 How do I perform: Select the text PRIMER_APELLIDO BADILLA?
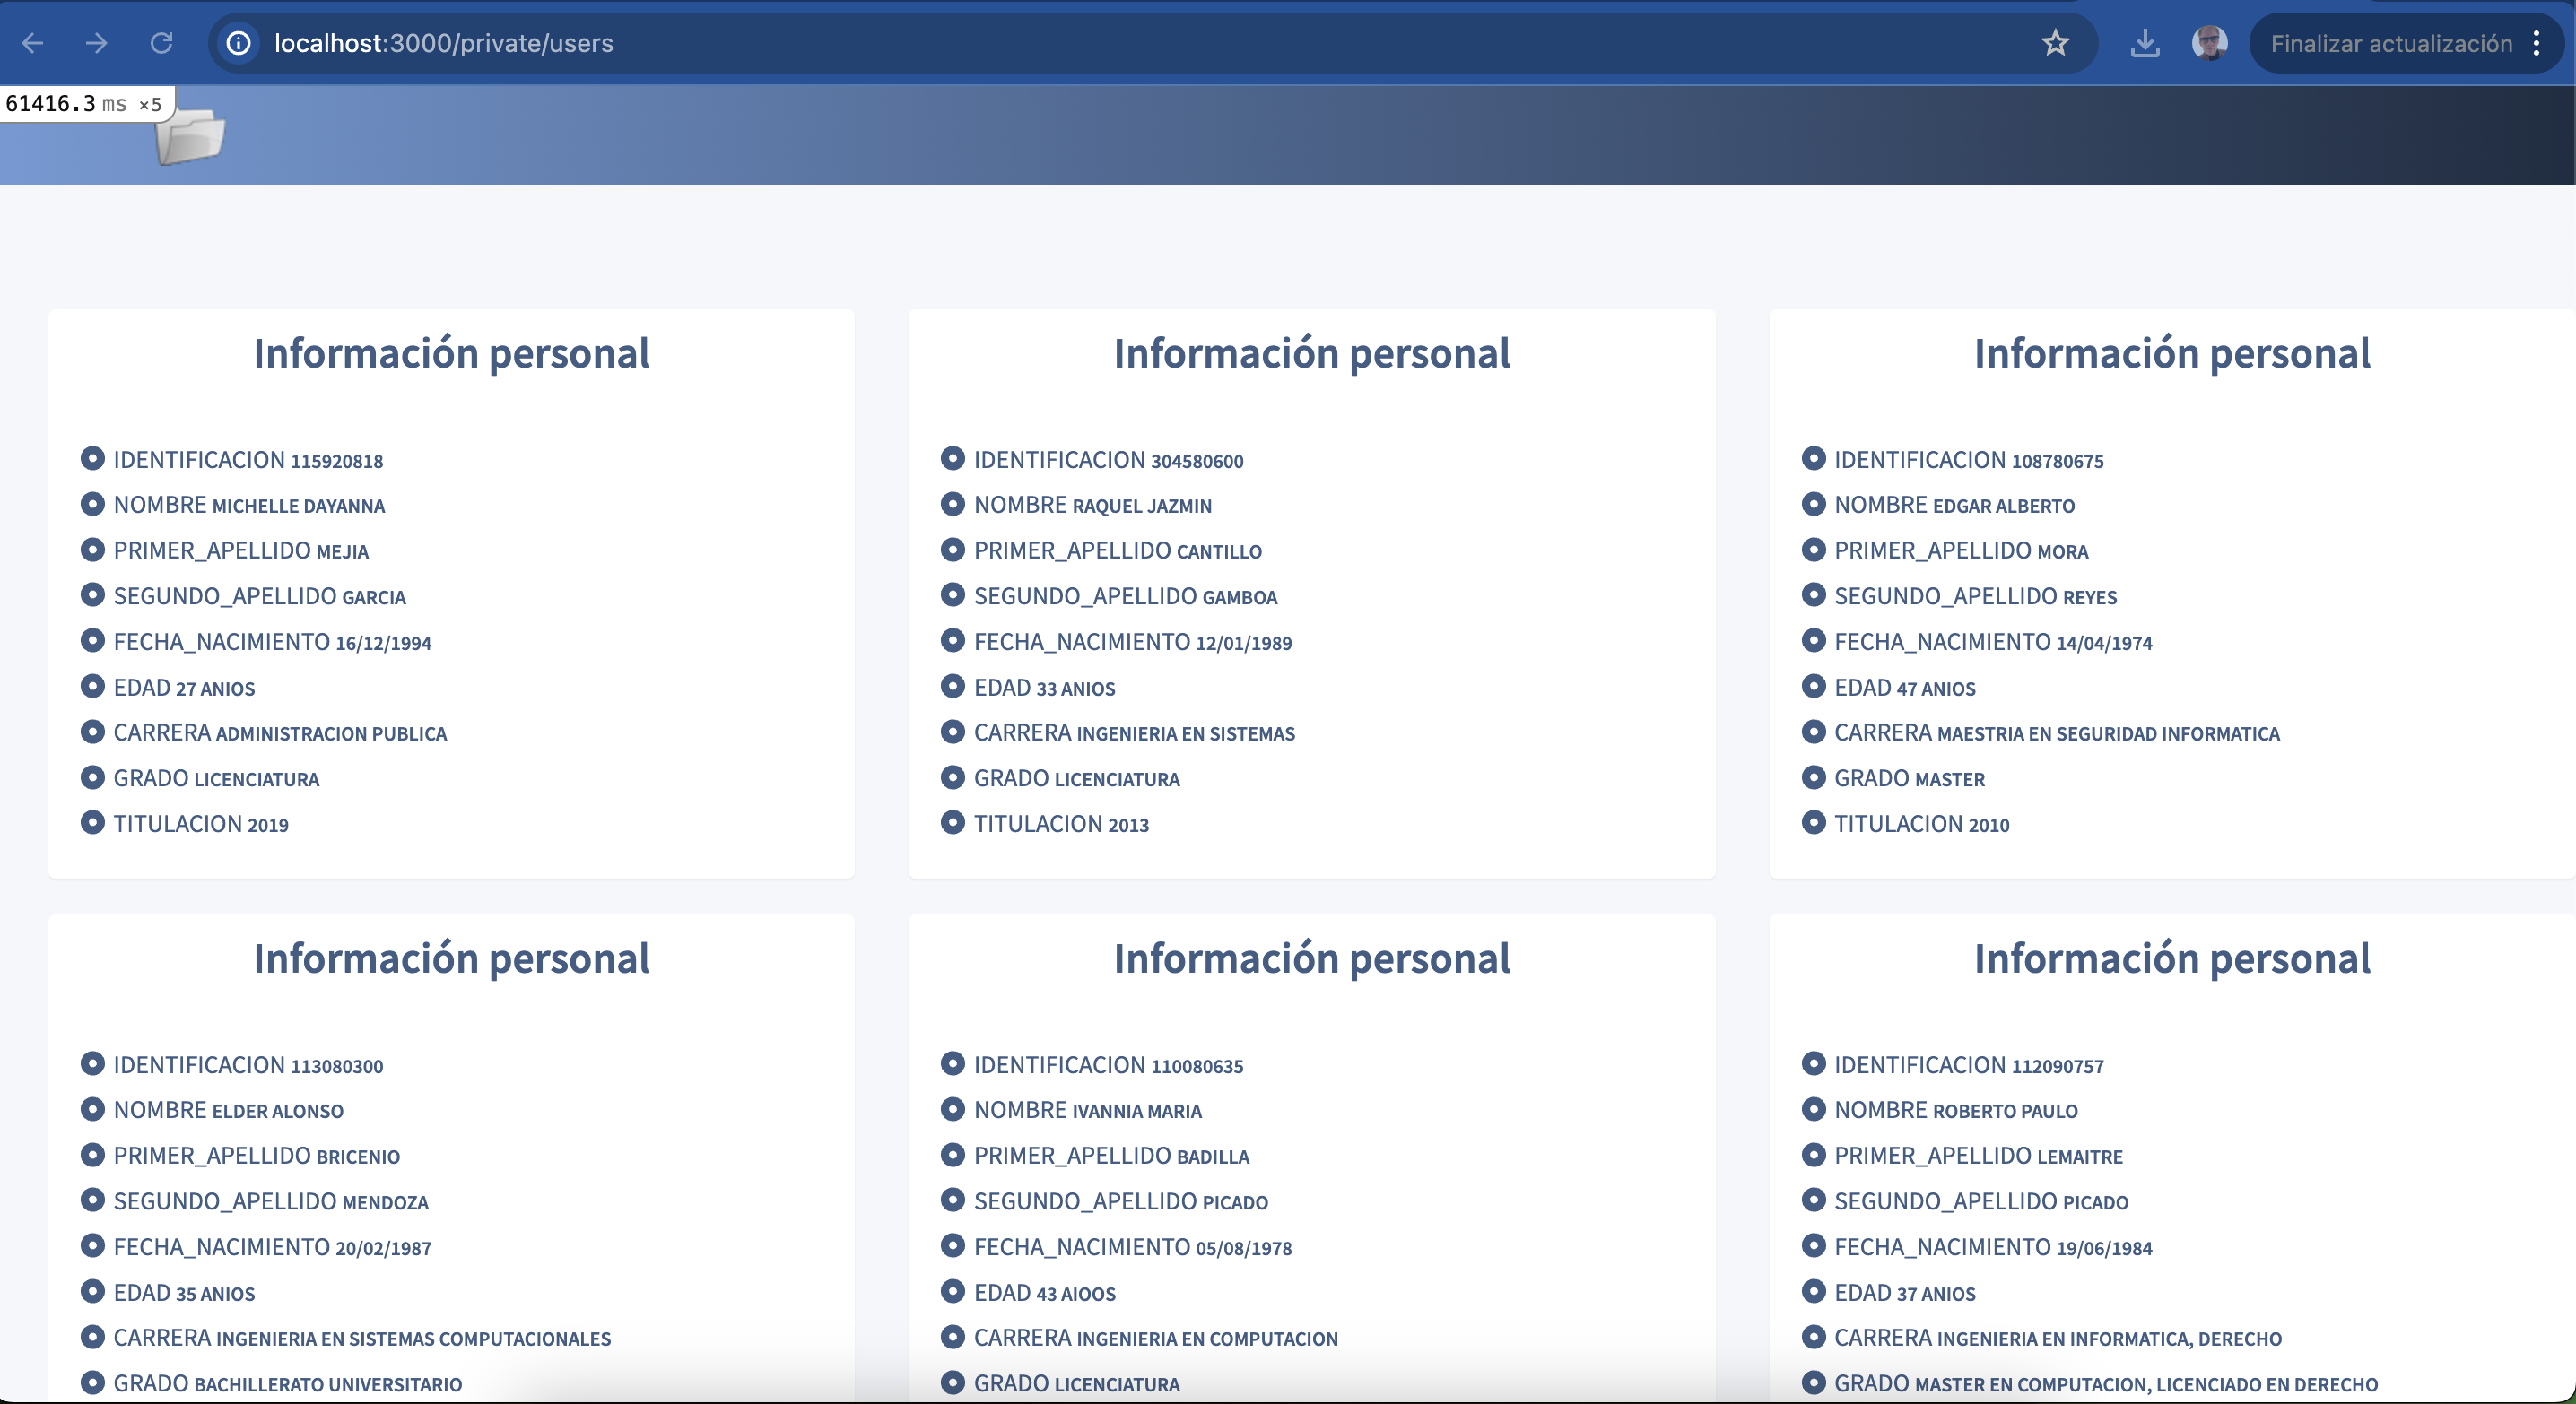coord(1112,1157)
